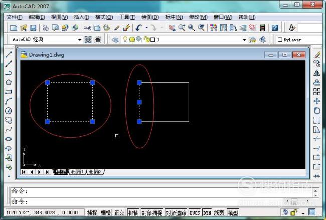Open the 标注(N) menu
The width and height of the screenshot is (326, 220).
[x=174, y=17]
